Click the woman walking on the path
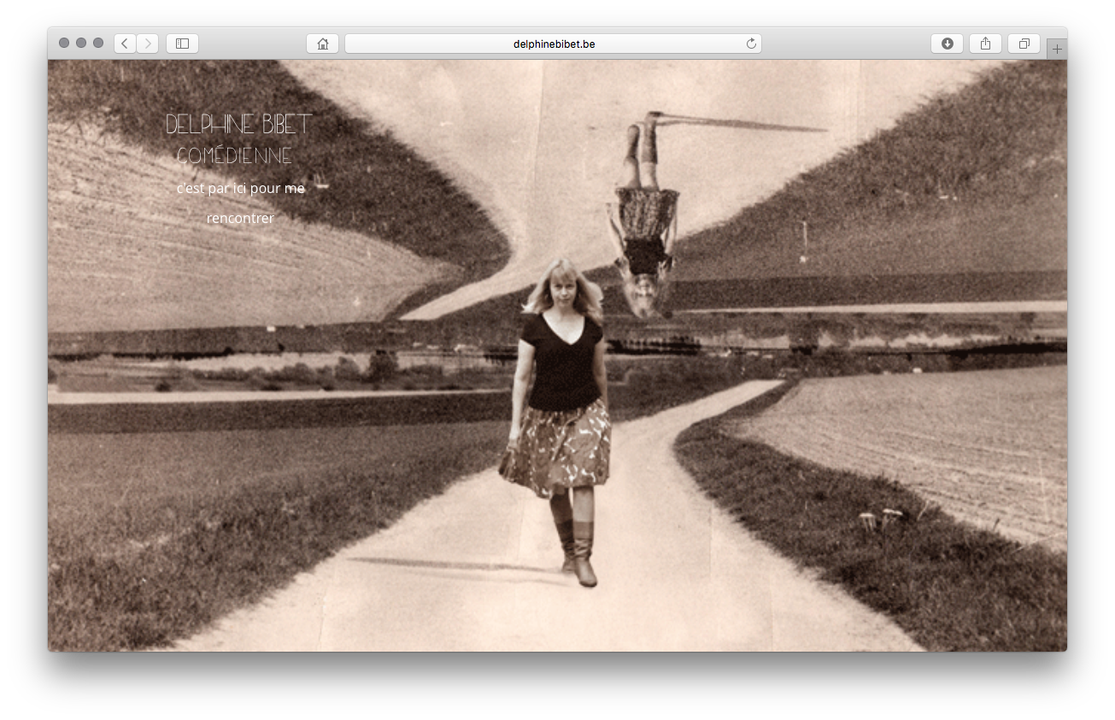 coord(563,359)
